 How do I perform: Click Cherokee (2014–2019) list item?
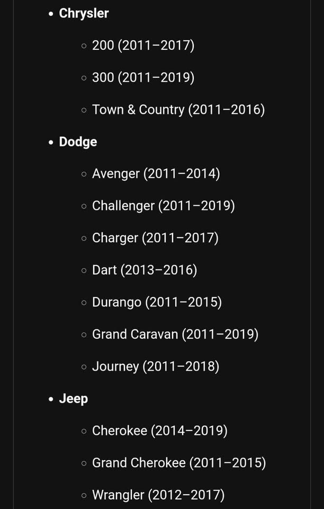160,431
